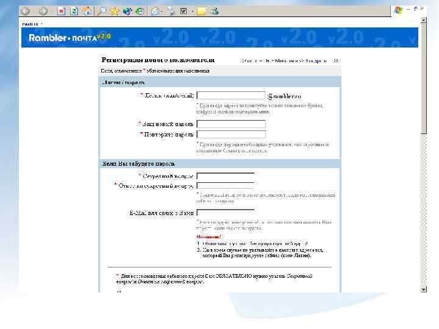Screen dimensions: 439x329
Task: Refresh the page using the green arrows icon
Action: pos(74,11)
